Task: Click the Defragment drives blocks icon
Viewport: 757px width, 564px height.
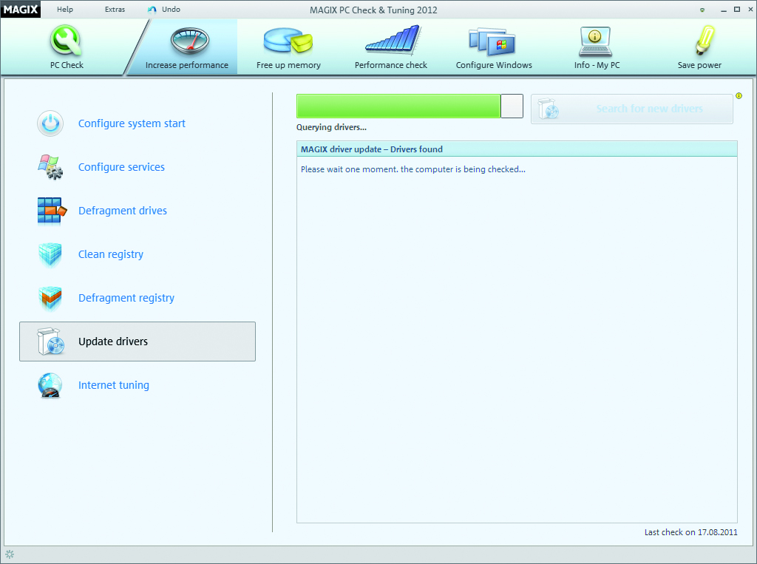Action: click(x=52, y=211)
